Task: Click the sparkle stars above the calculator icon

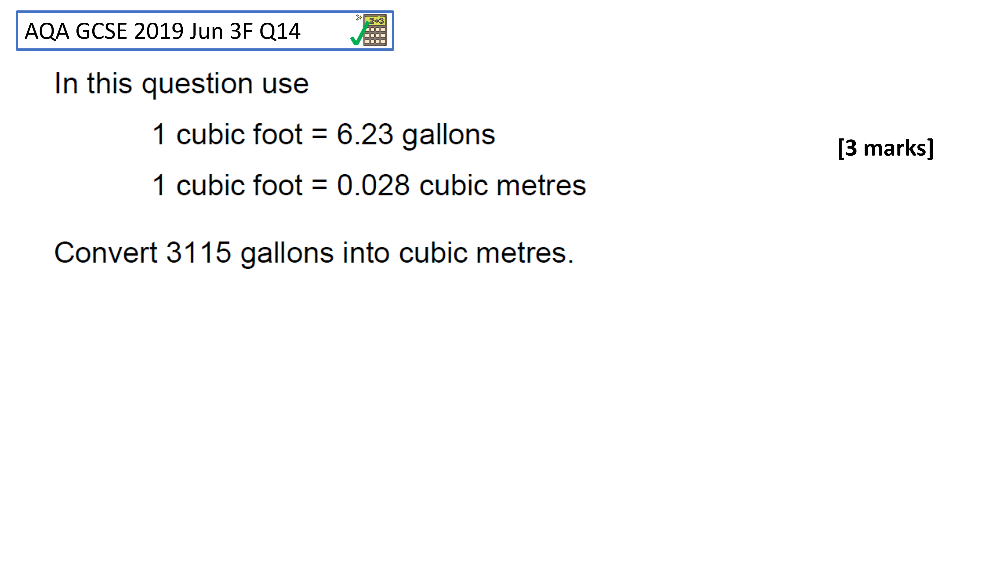Action: pyautogui.click(x=359, y=17)
